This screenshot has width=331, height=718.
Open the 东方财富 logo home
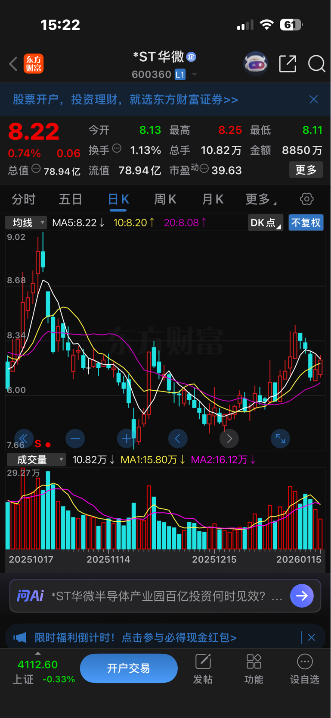tap(34, 64)
